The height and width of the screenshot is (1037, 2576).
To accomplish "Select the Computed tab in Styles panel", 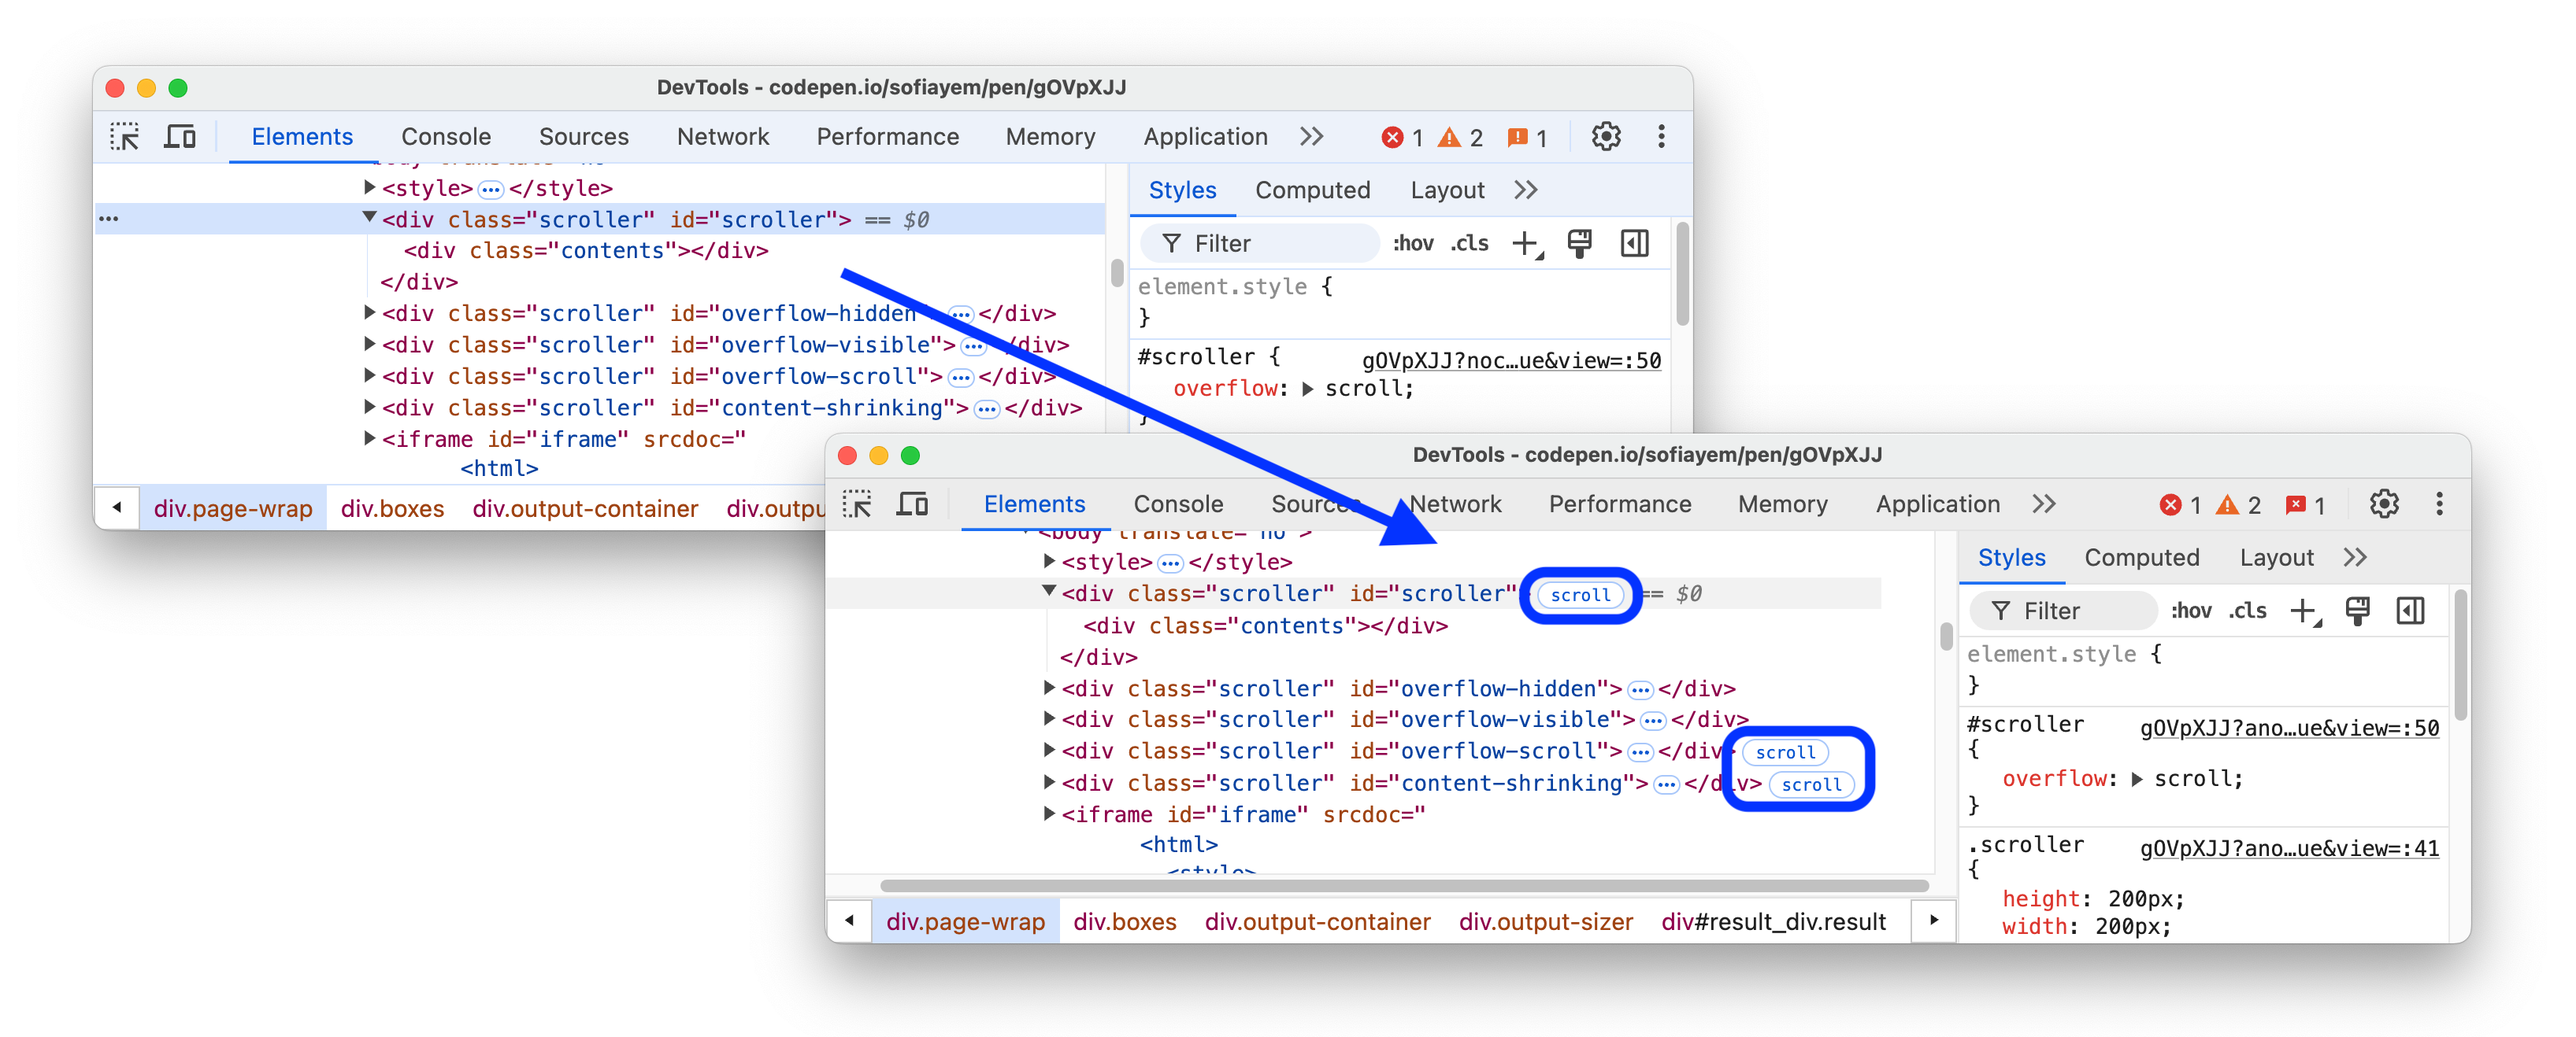I will coord(2139,556).
